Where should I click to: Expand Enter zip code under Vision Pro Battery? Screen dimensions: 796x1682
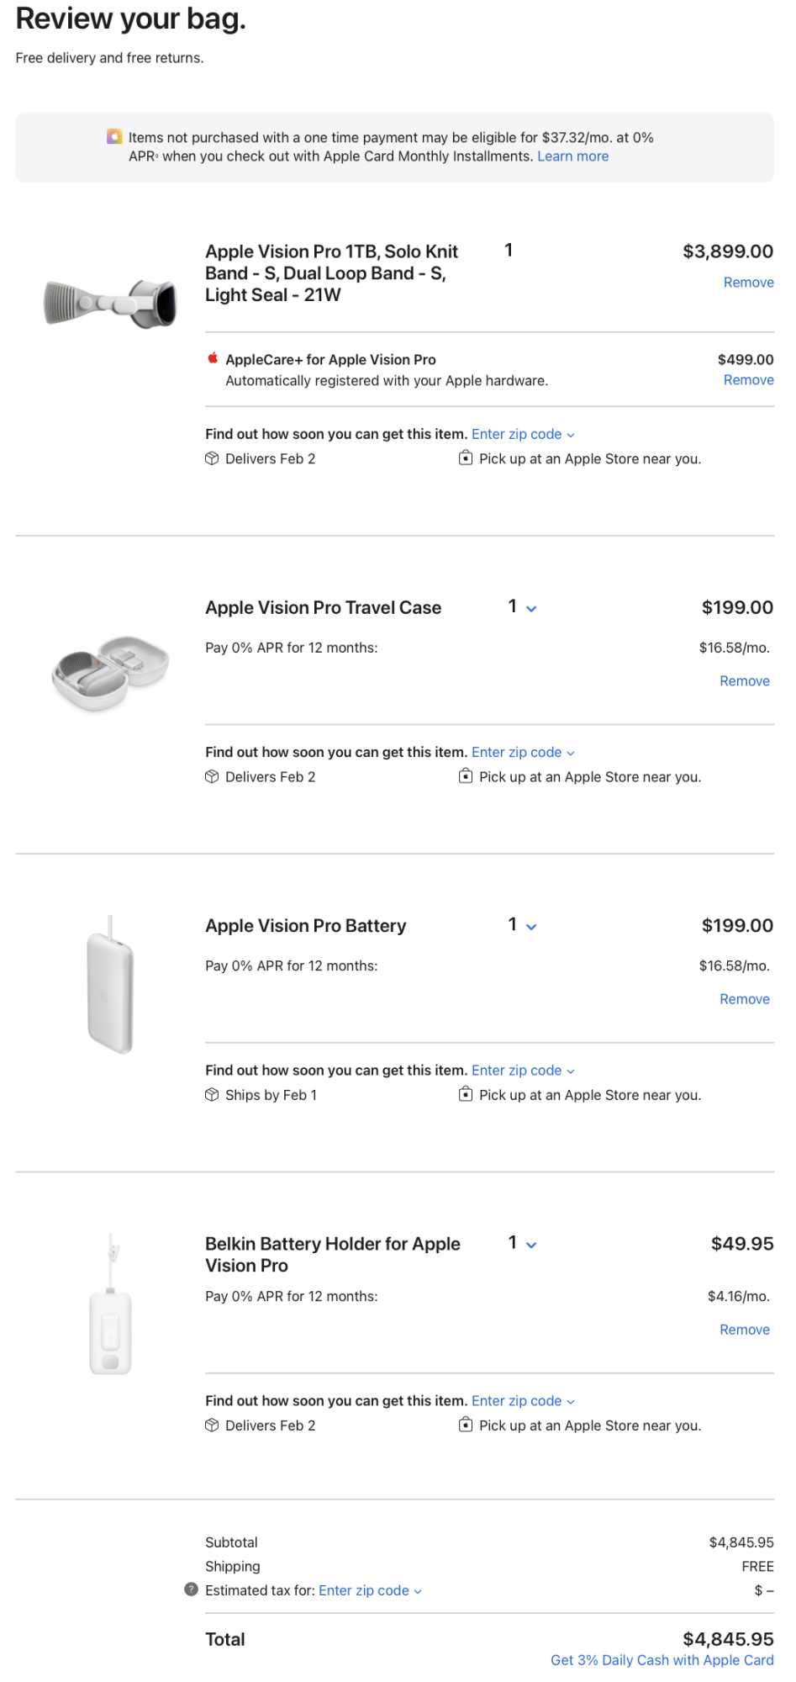tap(523, 1071)
